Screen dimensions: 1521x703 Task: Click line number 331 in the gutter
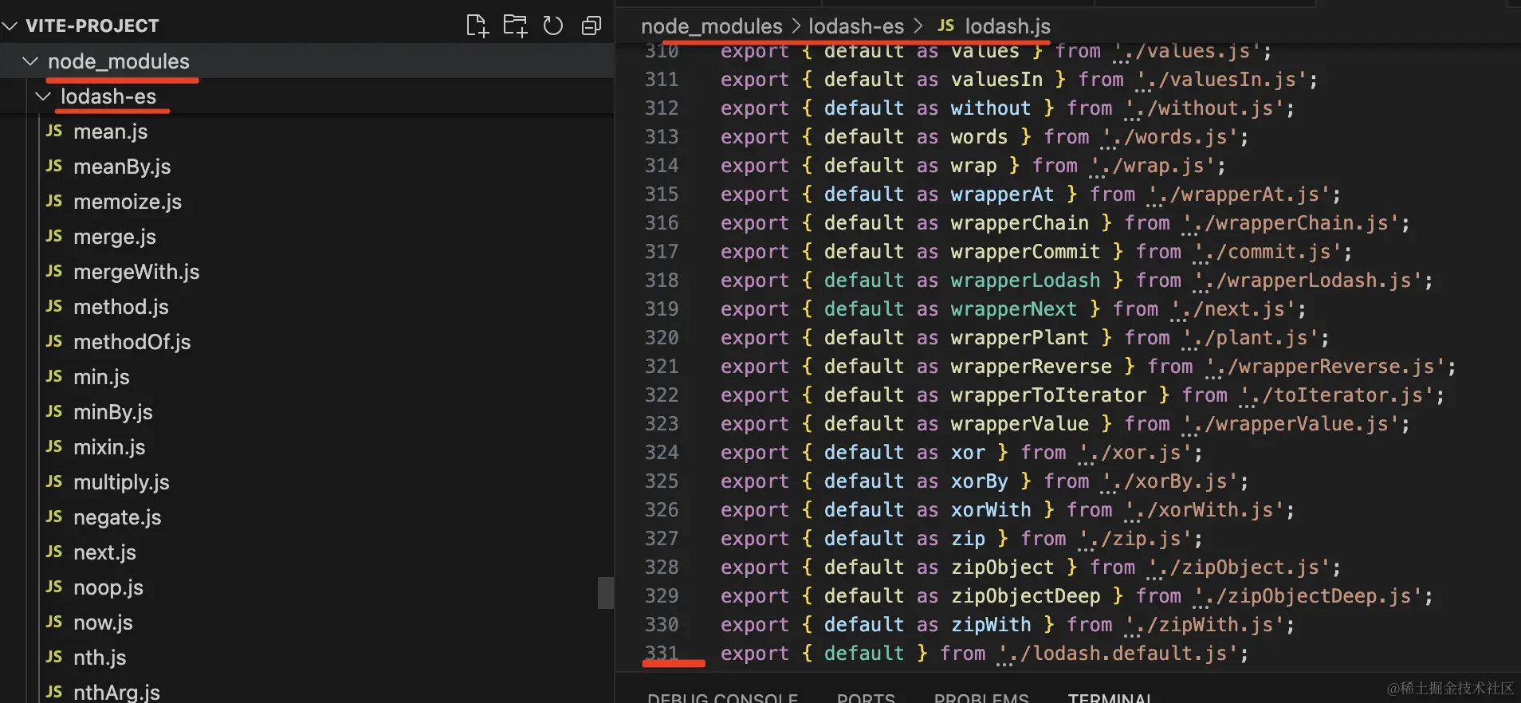(662, 653)
